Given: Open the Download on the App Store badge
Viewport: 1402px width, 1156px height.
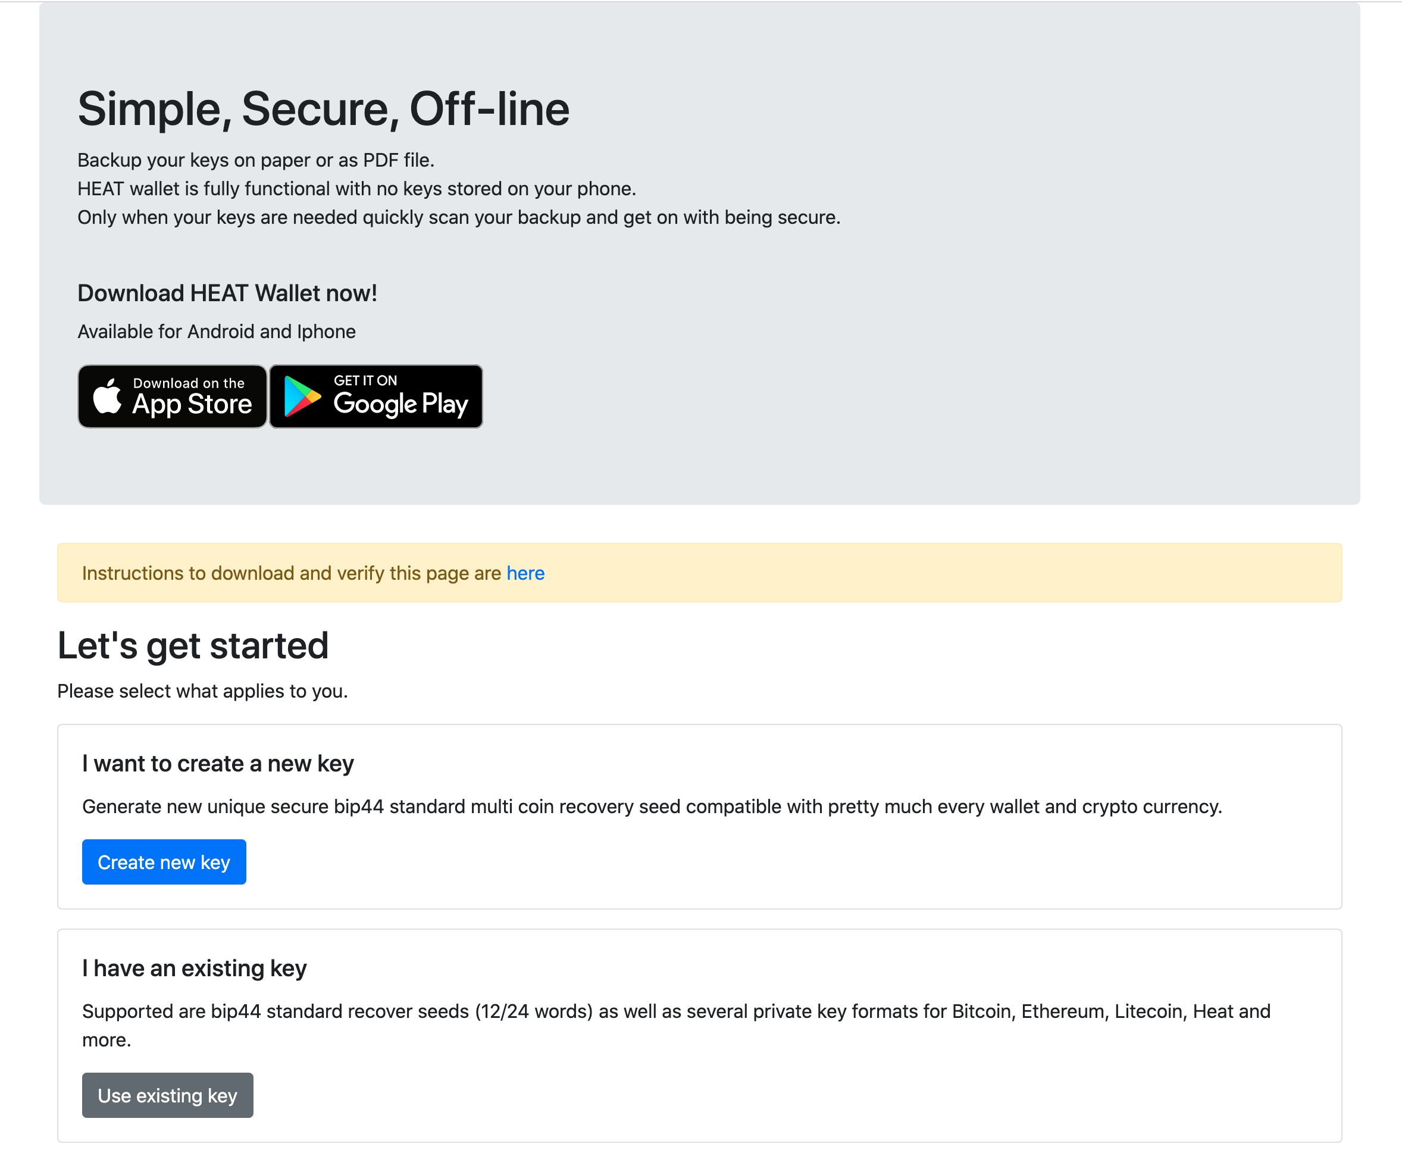Looking at the screenshot, I should click(x=173, y=396).
